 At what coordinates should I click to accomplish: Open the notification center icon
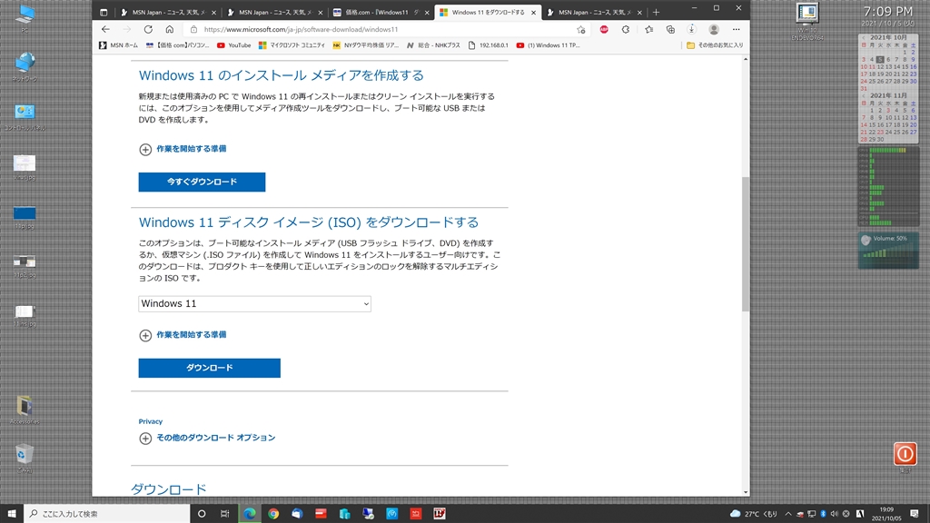point(915,514)
